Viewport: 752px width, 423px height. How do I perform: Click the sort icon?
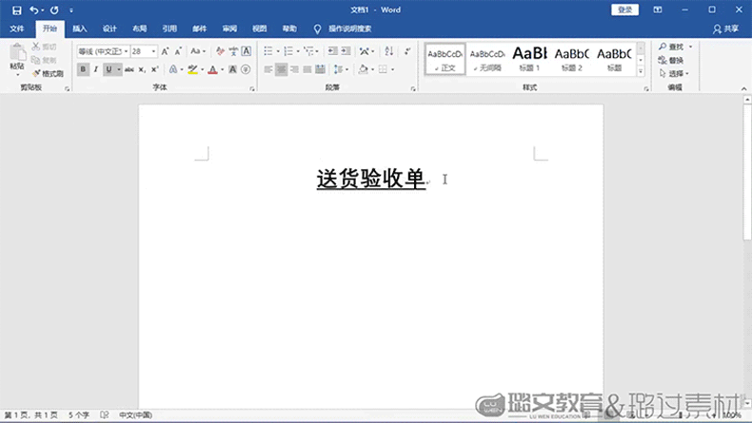click(389, 50)
